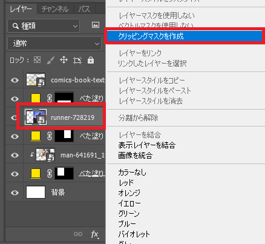Toggle visibility of the 背景 layer
265x244 pixels.
pos(15,193)
